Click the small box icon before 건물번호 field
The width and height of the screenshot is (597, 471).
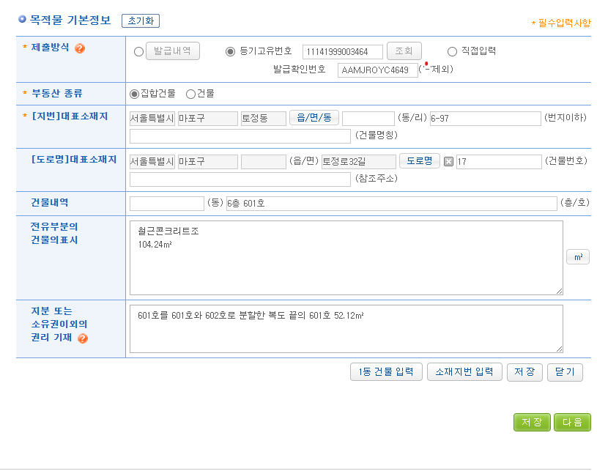(x=448, y=161)
